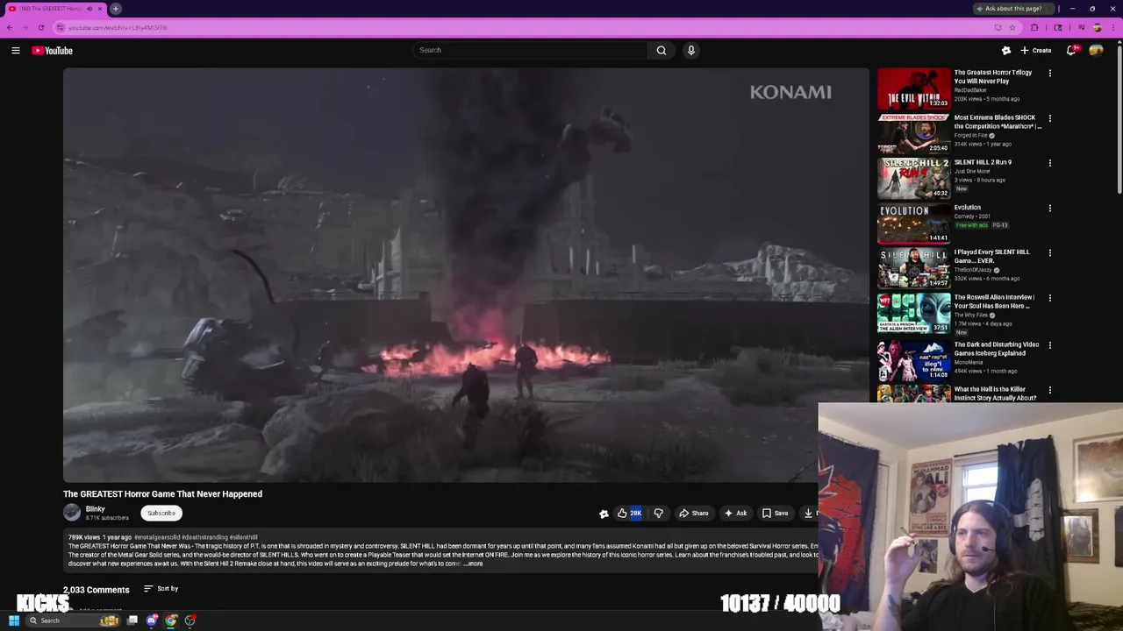1123x631 pixels.
Task: Click the Ask button under the video
Action: (735, 514)
